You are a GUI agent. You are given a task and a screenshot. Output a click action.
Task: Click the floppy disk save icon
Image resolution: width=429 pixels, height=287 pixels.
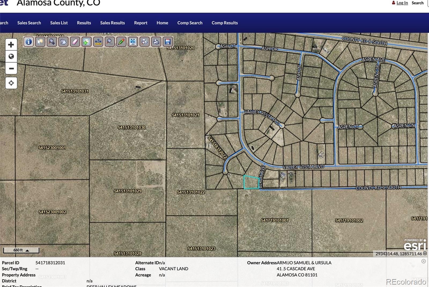click(x=168, y=42)
